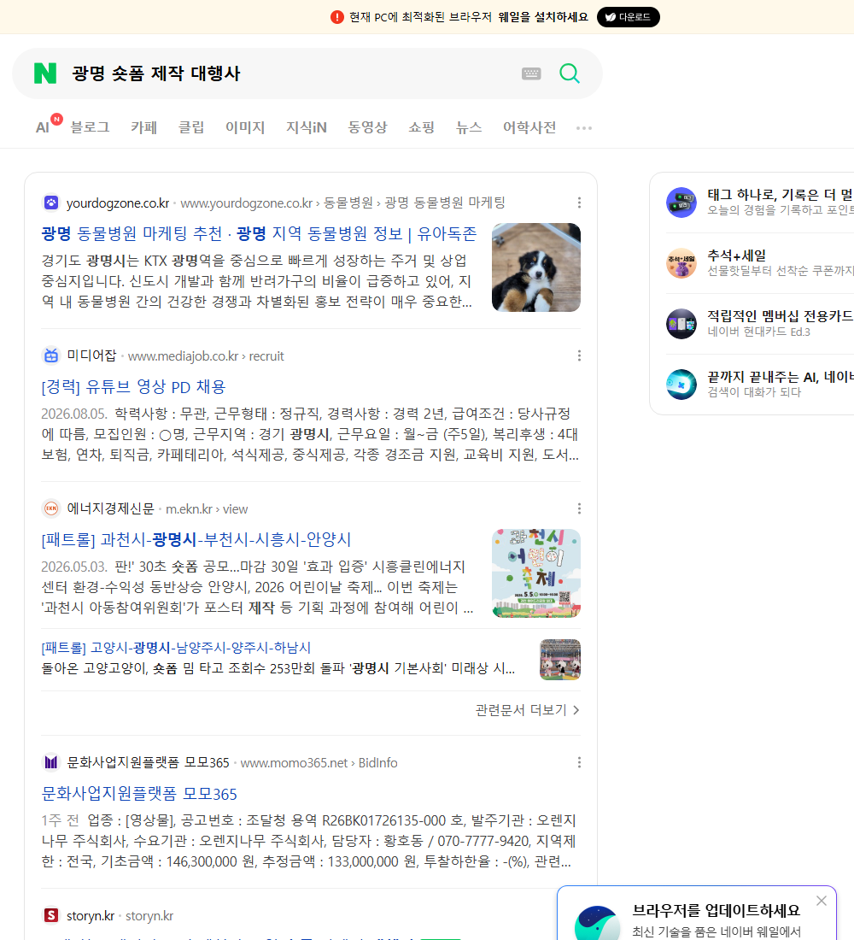854x940 pixels.
Task: Click the yourdogzone paw favicon
Action: [x=51, y=203]
